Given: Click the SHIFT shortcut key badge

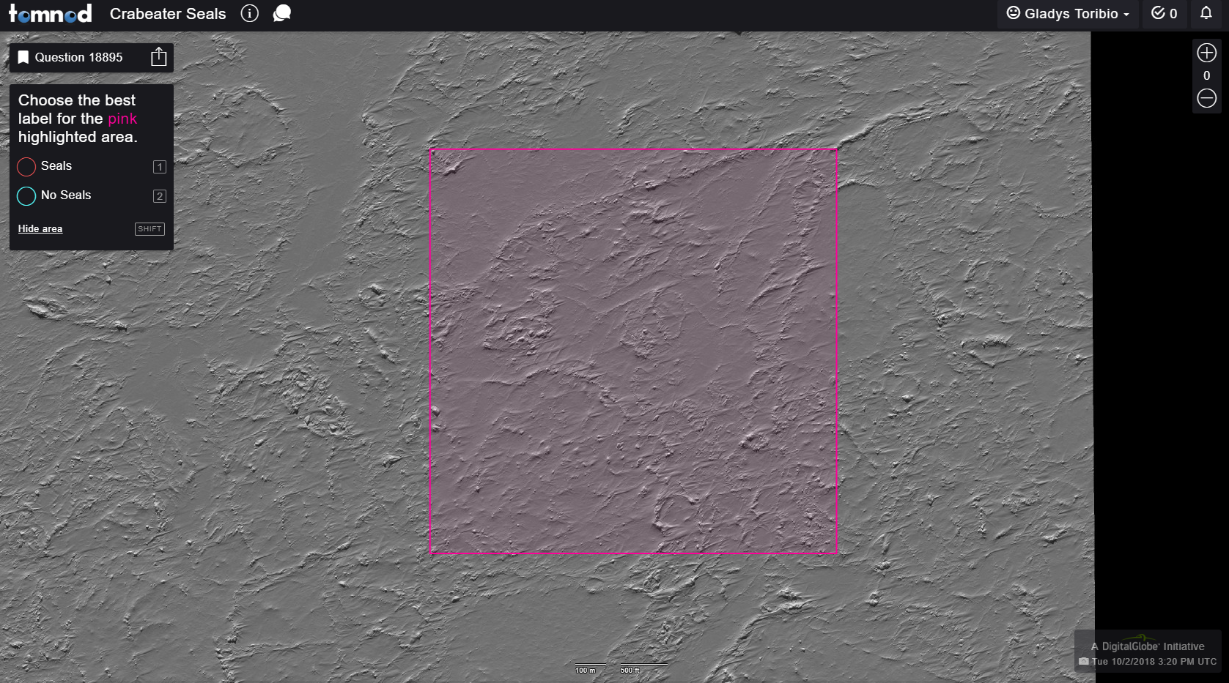Looking at the screenshot, I should tap(150, 229).
